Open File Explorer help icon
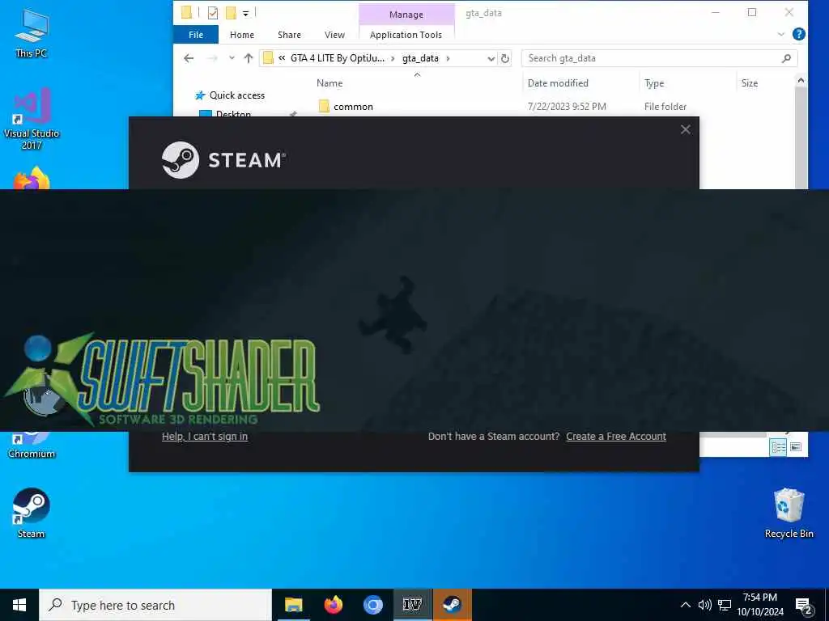829x621 pixels. coord(799,34)
